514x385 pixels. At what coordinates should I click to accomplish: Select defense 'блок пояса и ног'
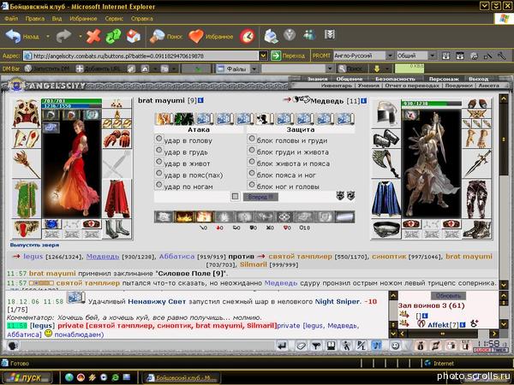(x=251, y=173)
